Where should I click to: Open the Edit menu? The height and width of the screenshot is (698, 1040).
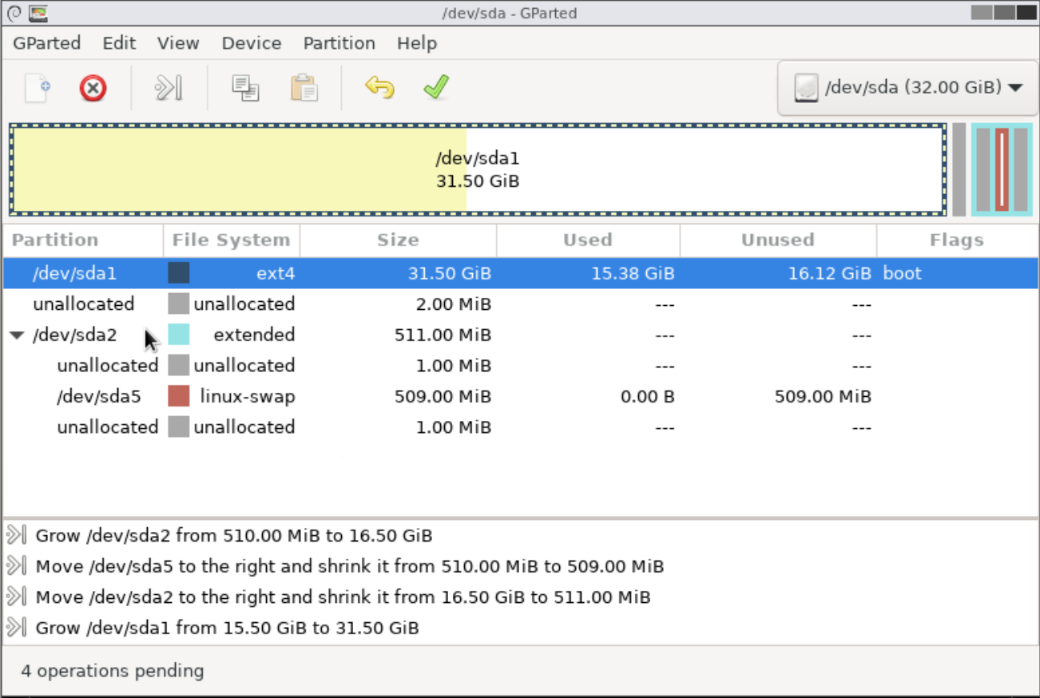119,43
